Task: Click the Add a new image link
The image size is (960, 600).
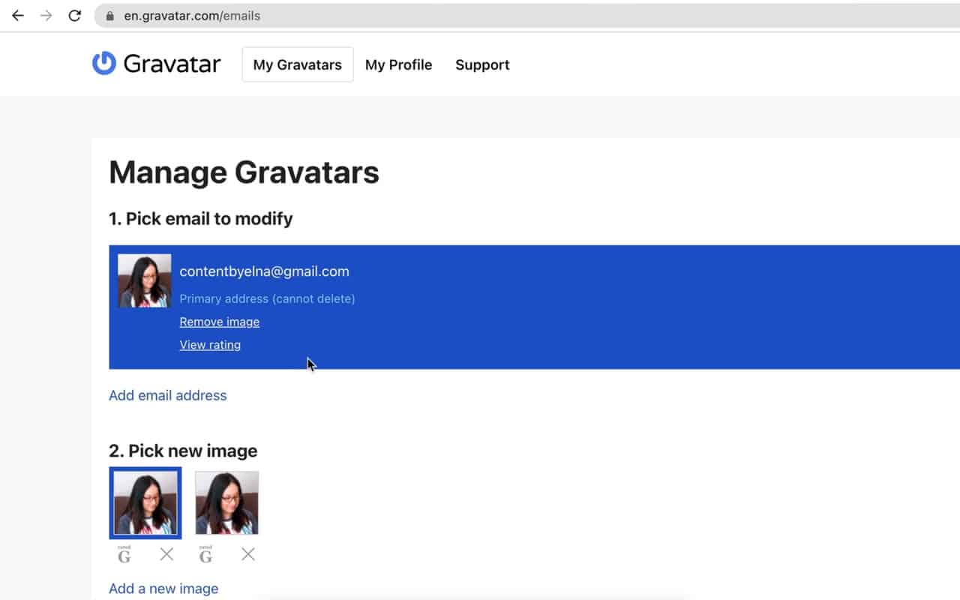Action: click(163, 588)
